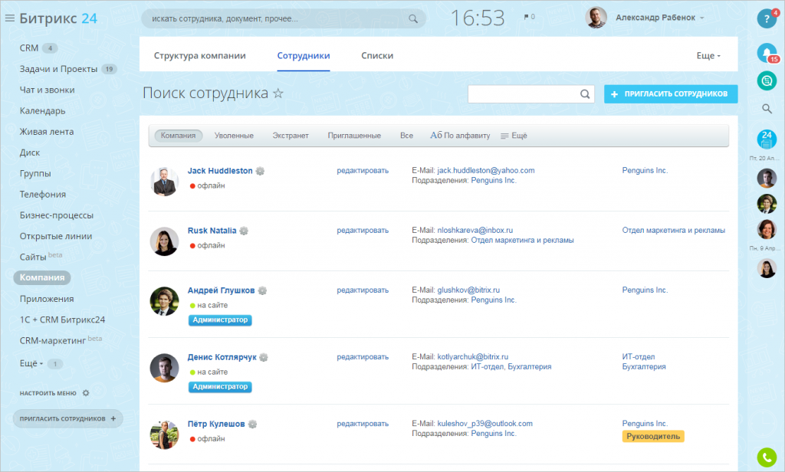Open Jack Huddleston's avatar photo
The height and width of the screenshot is (472, 785).
[164, 182]
